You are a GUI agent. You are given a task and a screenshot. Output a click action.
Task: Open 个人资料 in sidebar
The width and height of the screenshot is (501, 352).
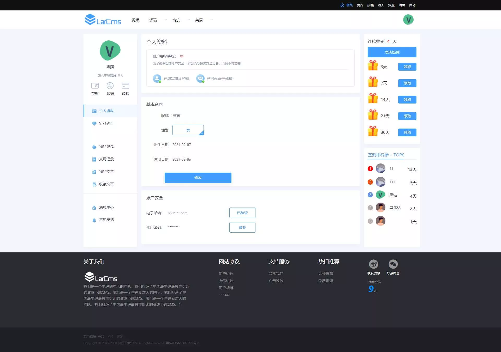[110, 111]
